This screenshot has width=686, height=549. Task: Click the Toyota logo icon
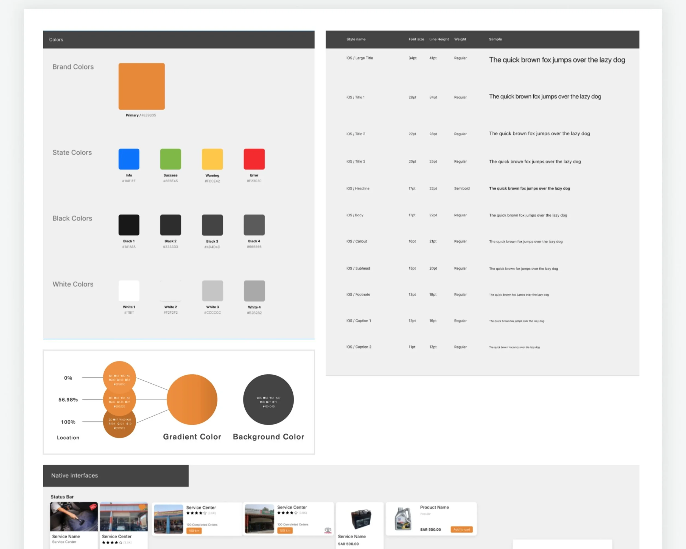[x=328, y=530]
